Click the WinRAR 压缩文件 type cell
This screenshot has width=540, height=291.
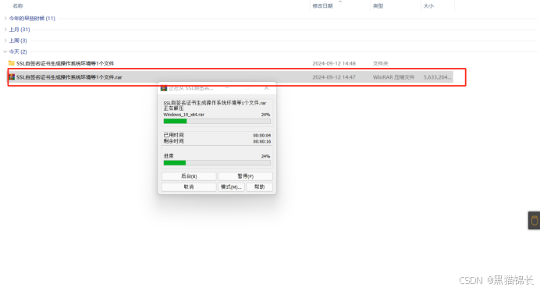click(x=393, y=77)
